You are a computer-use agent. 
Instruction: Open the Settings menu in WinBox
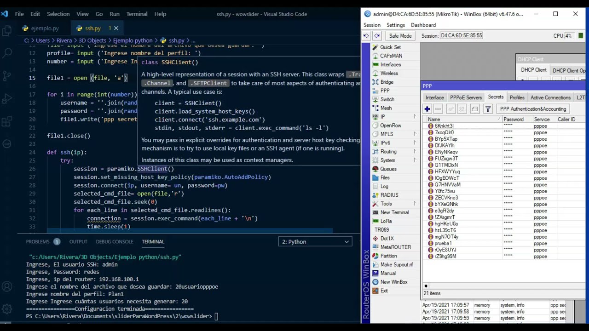[x=396, y=25]
